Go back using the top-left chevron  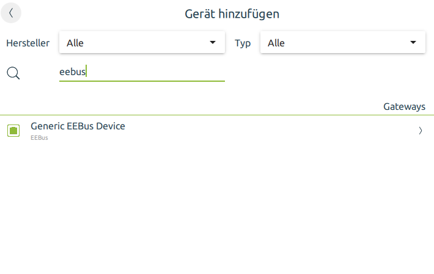(11, 13)
